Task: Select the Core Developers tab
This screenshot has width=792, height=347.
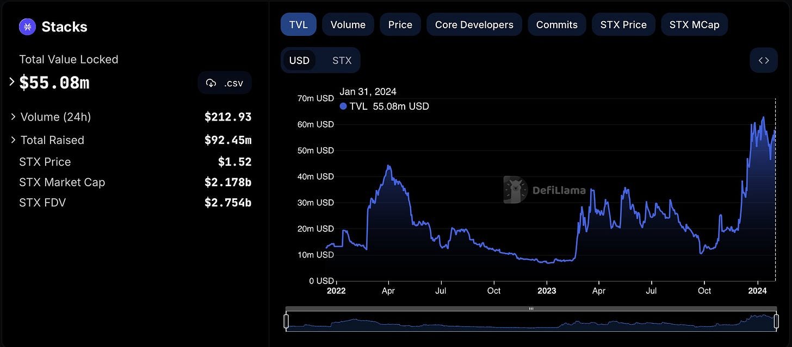Action: [474, 25]
